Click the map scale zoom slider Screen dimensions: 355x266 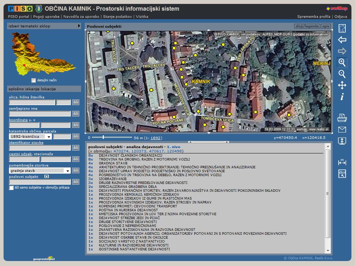[x=103, y=137]
